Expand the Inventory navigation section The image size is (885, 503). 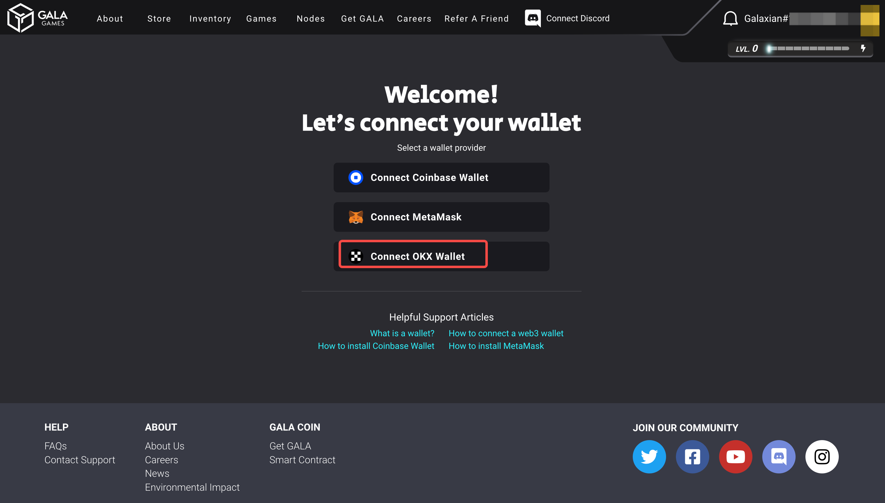click(210, 18)
